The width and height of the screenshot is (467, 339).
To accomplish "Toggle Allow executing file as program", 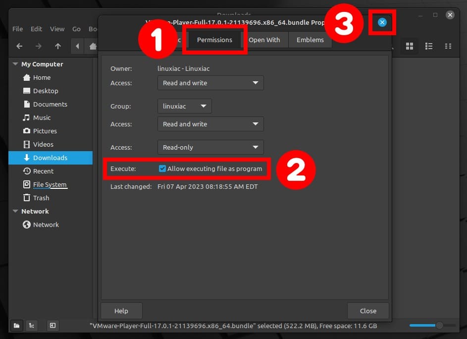I will 162,169.
